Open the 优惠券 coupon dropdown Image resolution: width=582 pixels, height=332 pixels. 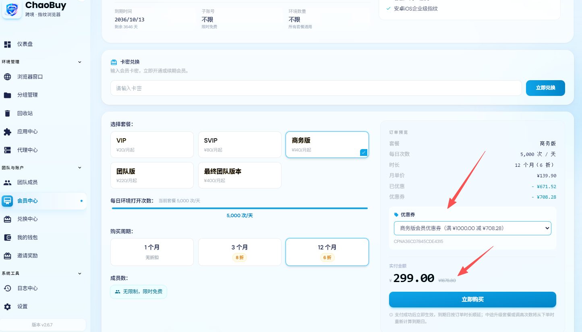(472, 228)
